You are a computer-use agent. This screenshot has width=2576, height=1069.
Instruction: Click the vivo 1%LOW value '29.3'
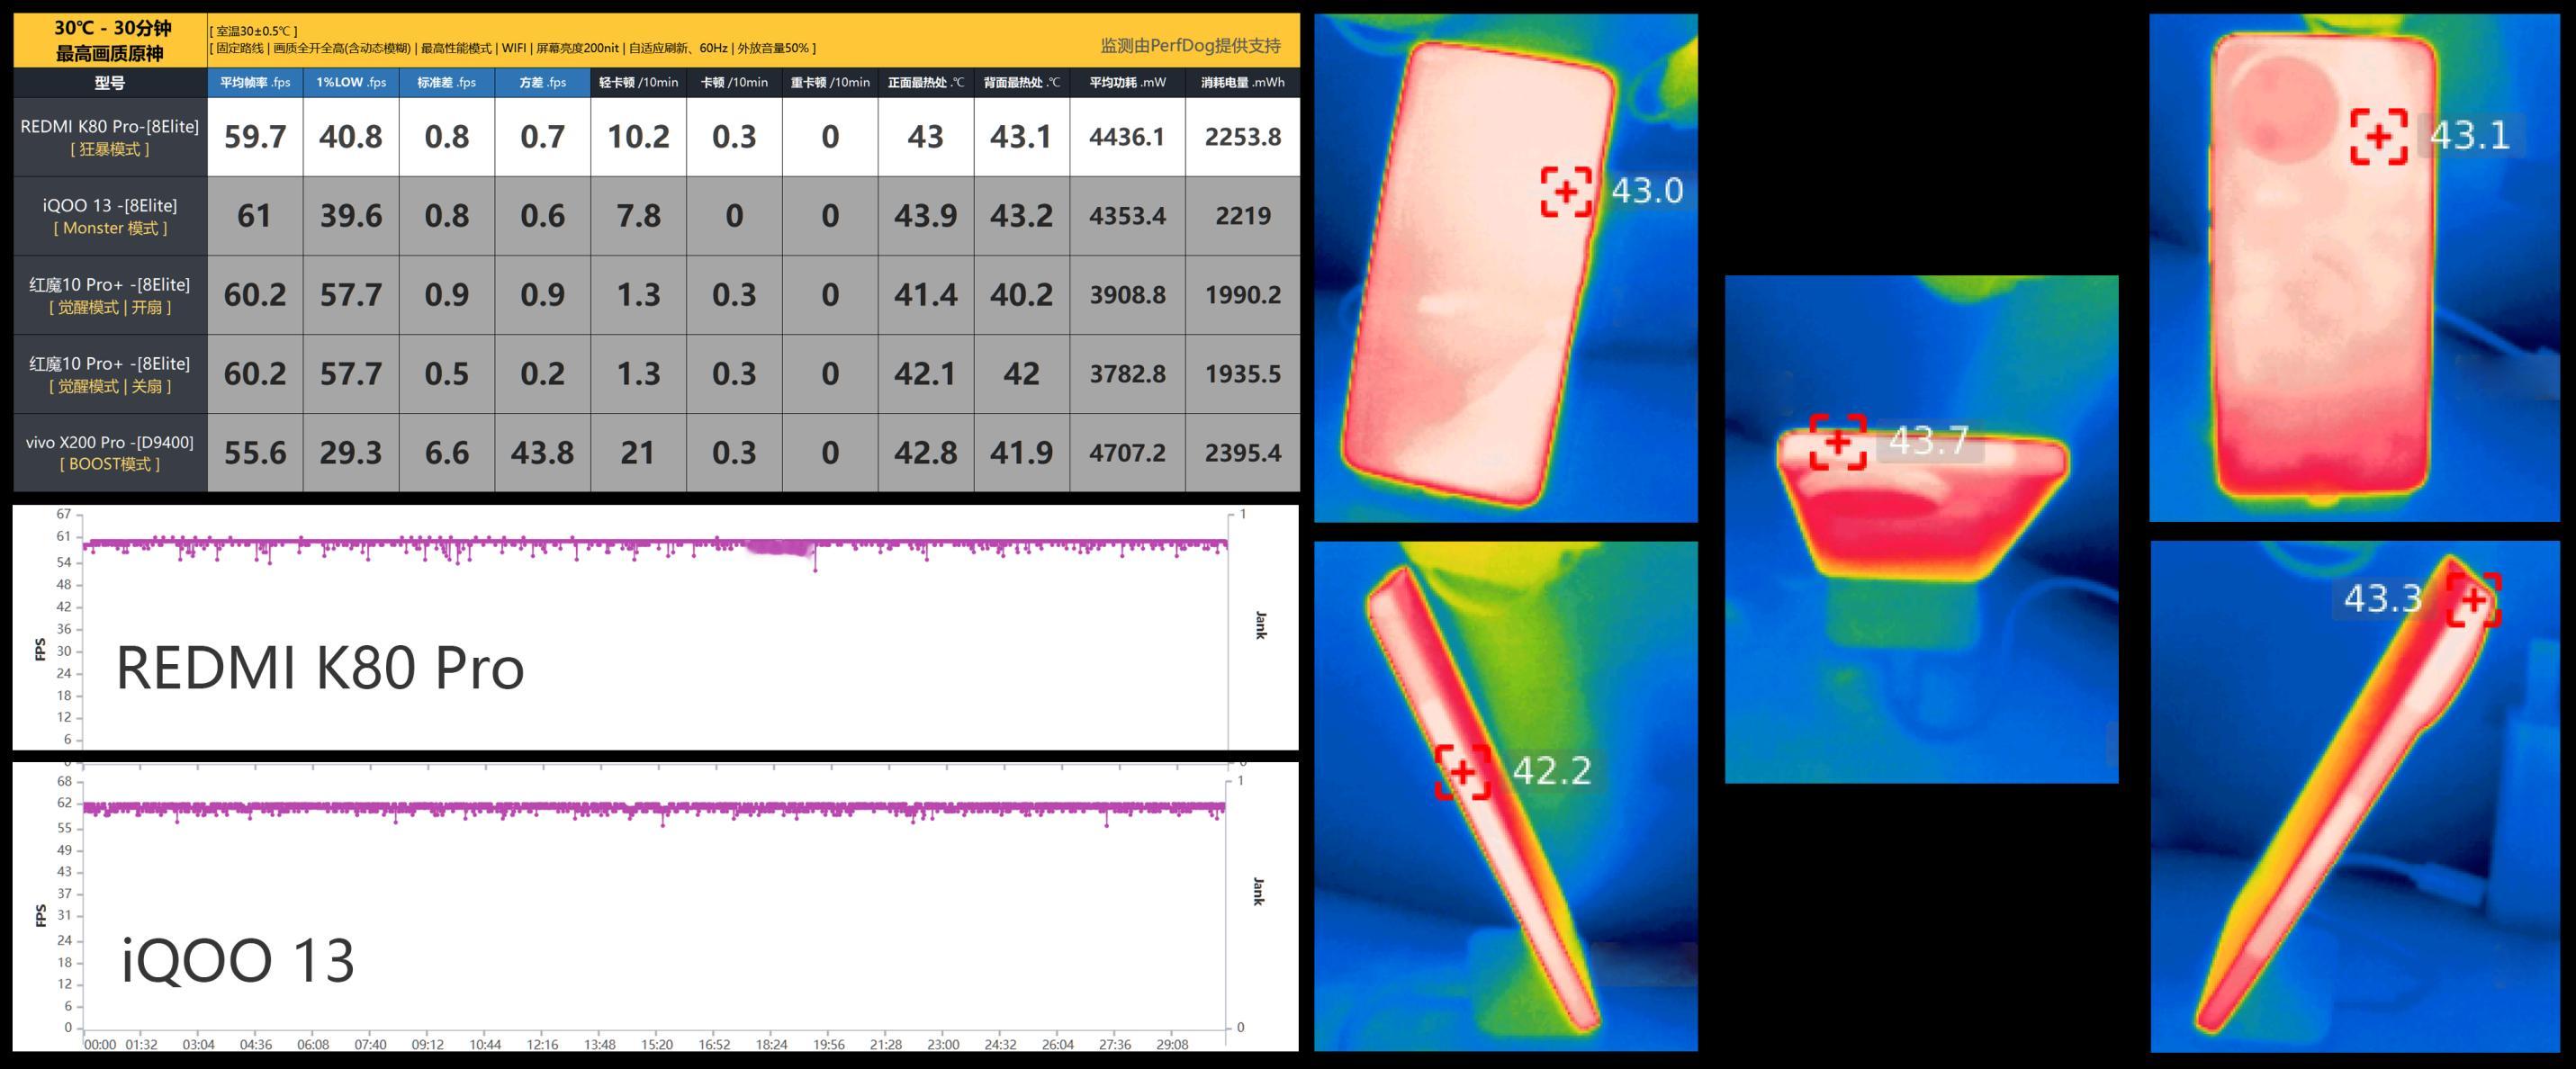coord(351,453)
